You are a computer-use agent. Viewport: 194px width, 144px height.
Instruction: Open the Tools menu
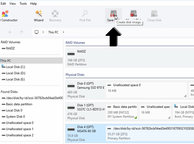point(23,4)
